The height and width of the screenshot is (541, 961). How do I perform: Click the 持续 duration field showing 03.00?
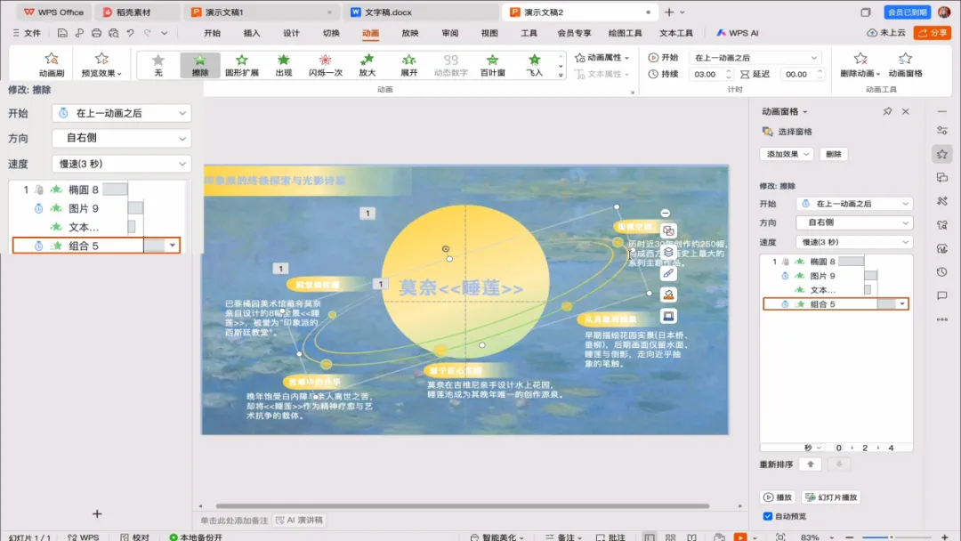tap(706, 74)
